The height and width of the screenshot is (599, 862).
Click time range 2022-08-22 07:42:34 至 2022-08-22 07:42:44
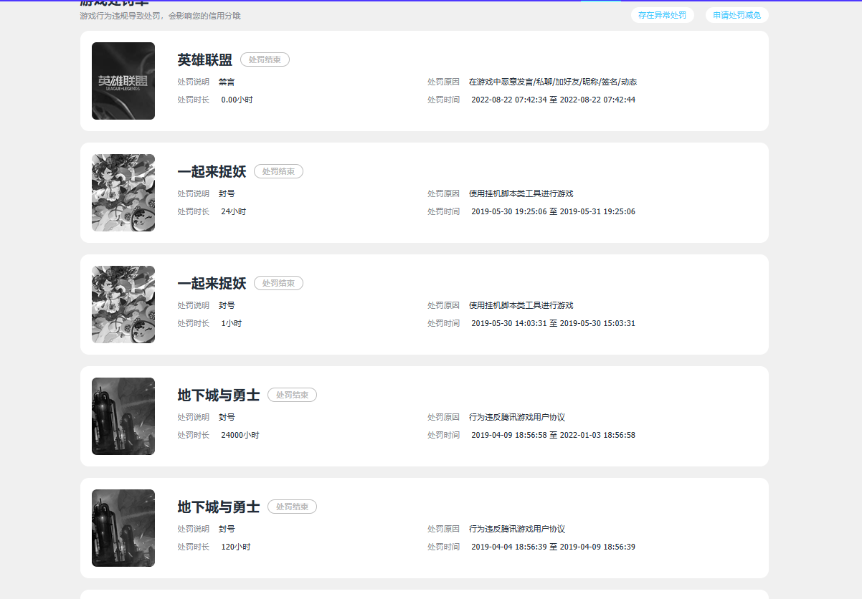[x=553, y=100]
